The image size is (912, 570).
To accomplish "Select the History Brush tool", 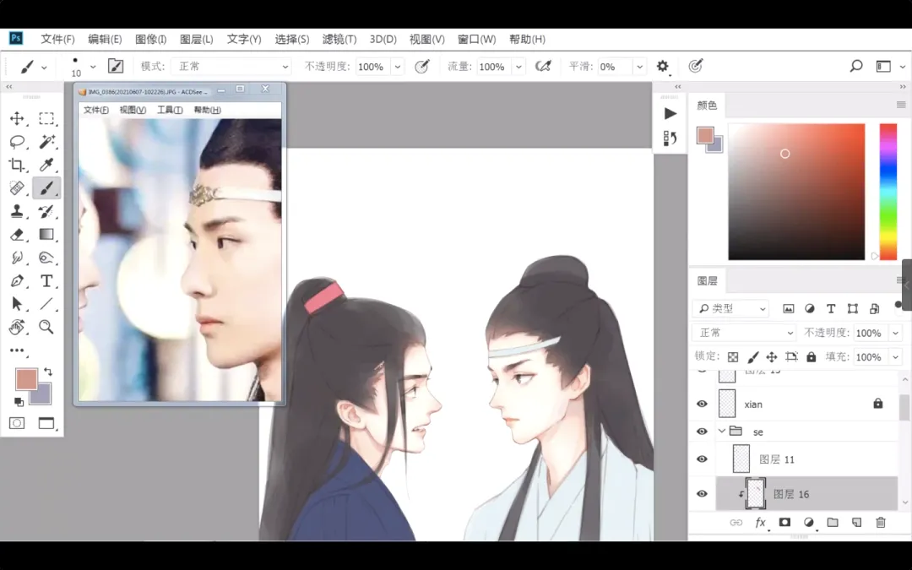I will 46,211.
